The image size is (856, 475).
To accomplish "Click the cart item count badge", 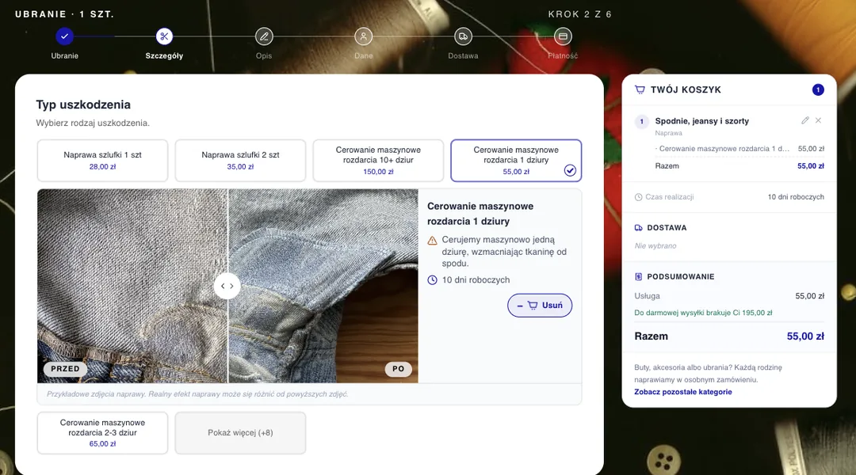I will tap(818, 90).
